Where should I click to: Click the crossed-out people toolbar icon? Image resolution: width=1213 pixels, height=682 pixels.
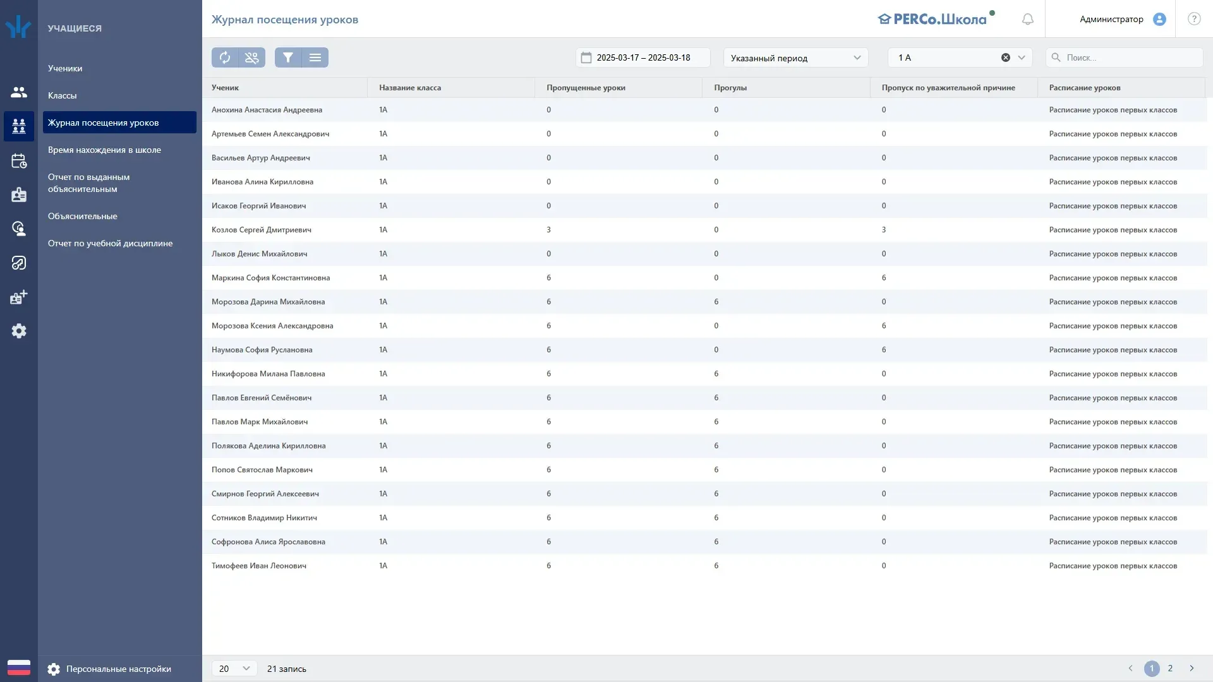click(x=251, y=57)
